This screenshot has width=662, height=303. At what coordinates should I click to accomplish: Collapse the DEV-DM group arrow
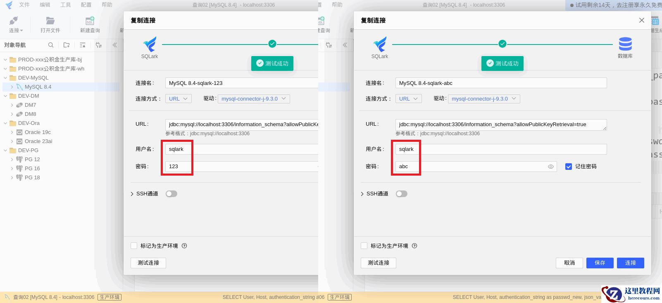pos(5,96)
